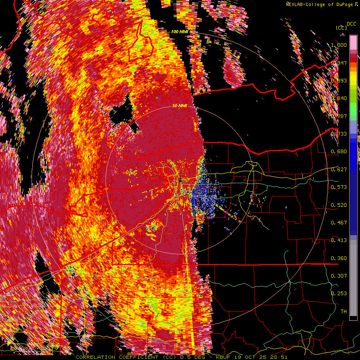The height and width of the screenshot is (360, 360).
Task: Select the 0.307 scale value
Action: click(x=339, y=276)
